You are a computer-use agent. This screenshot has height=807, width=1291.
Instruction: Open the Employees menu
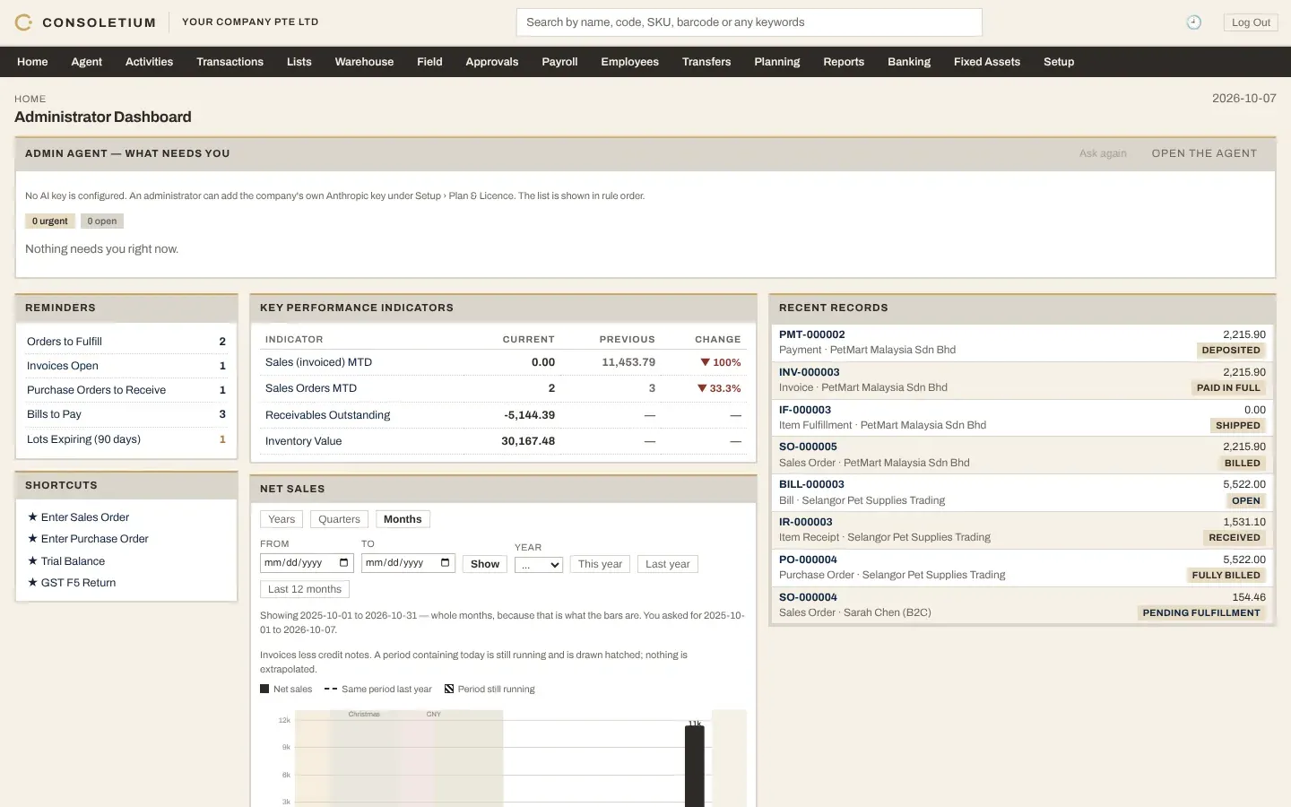click(x=629, y=62)
